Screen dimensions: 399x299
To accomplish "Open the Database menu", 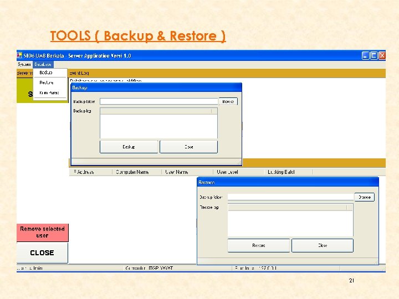I will 43,64.
